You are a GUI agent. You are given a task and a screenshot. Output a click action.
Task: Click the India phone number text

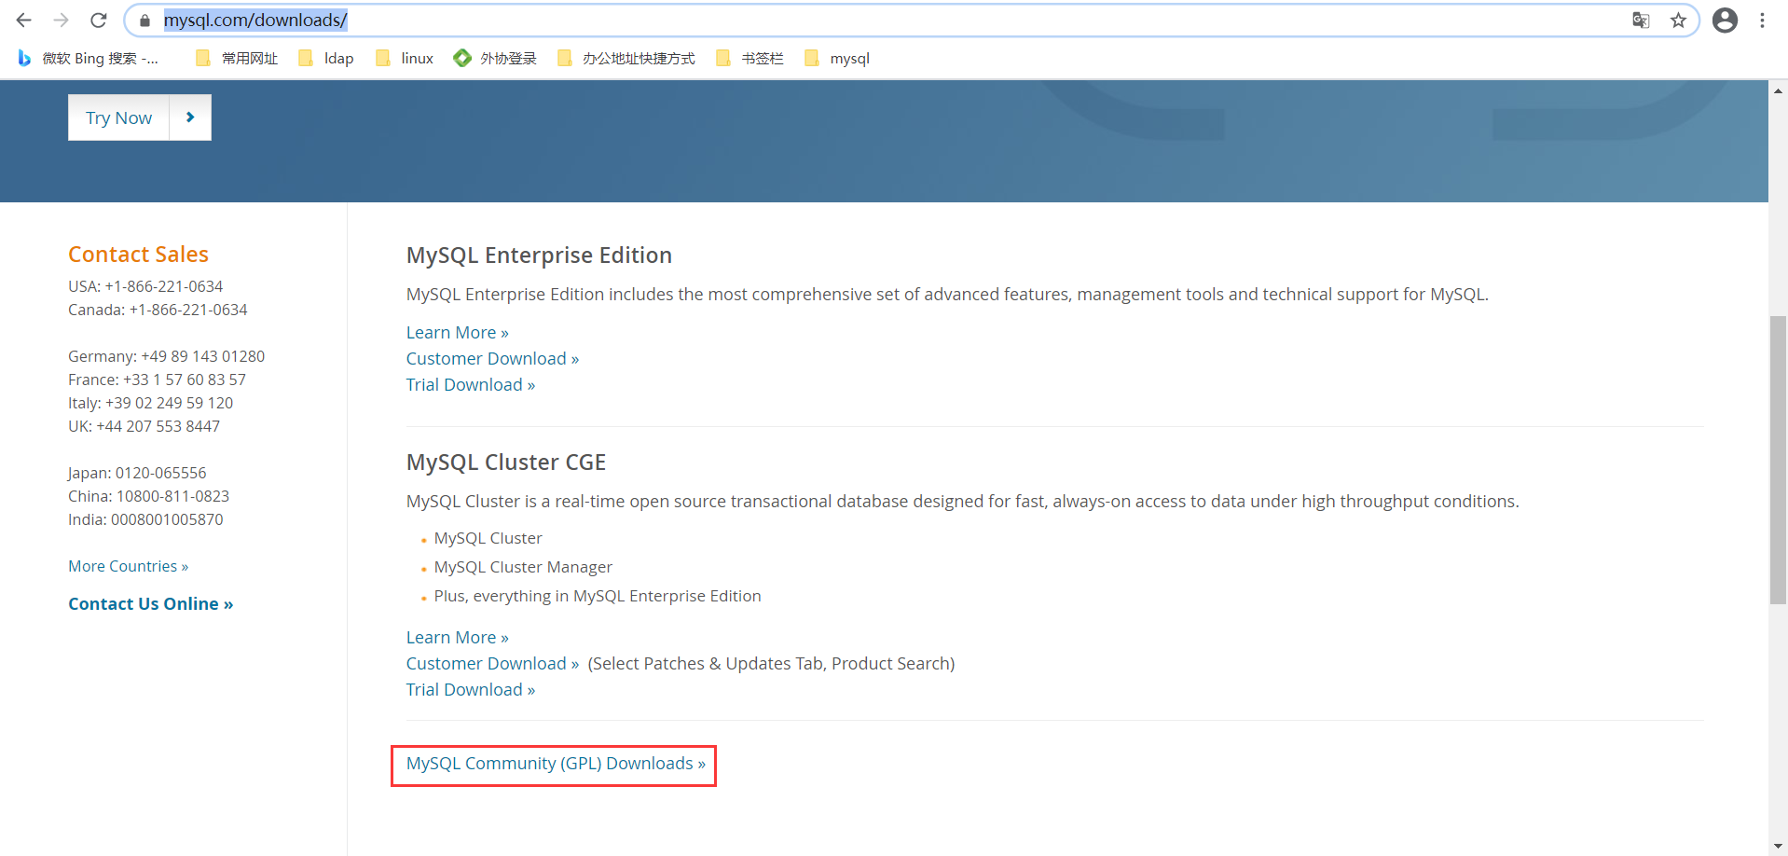point(145,519)
